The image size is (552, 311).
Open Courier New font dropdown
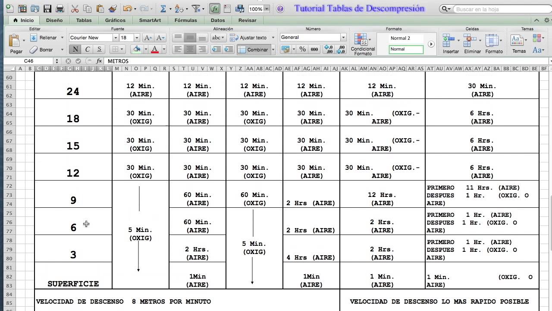point(115,38)
